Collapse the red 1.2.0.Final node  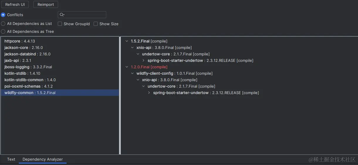coord(127,67)
